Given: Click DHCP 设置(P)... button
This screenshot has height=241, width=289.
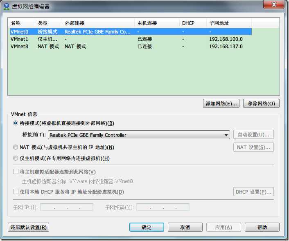Looking at the screenshot, I should point(253,192).
